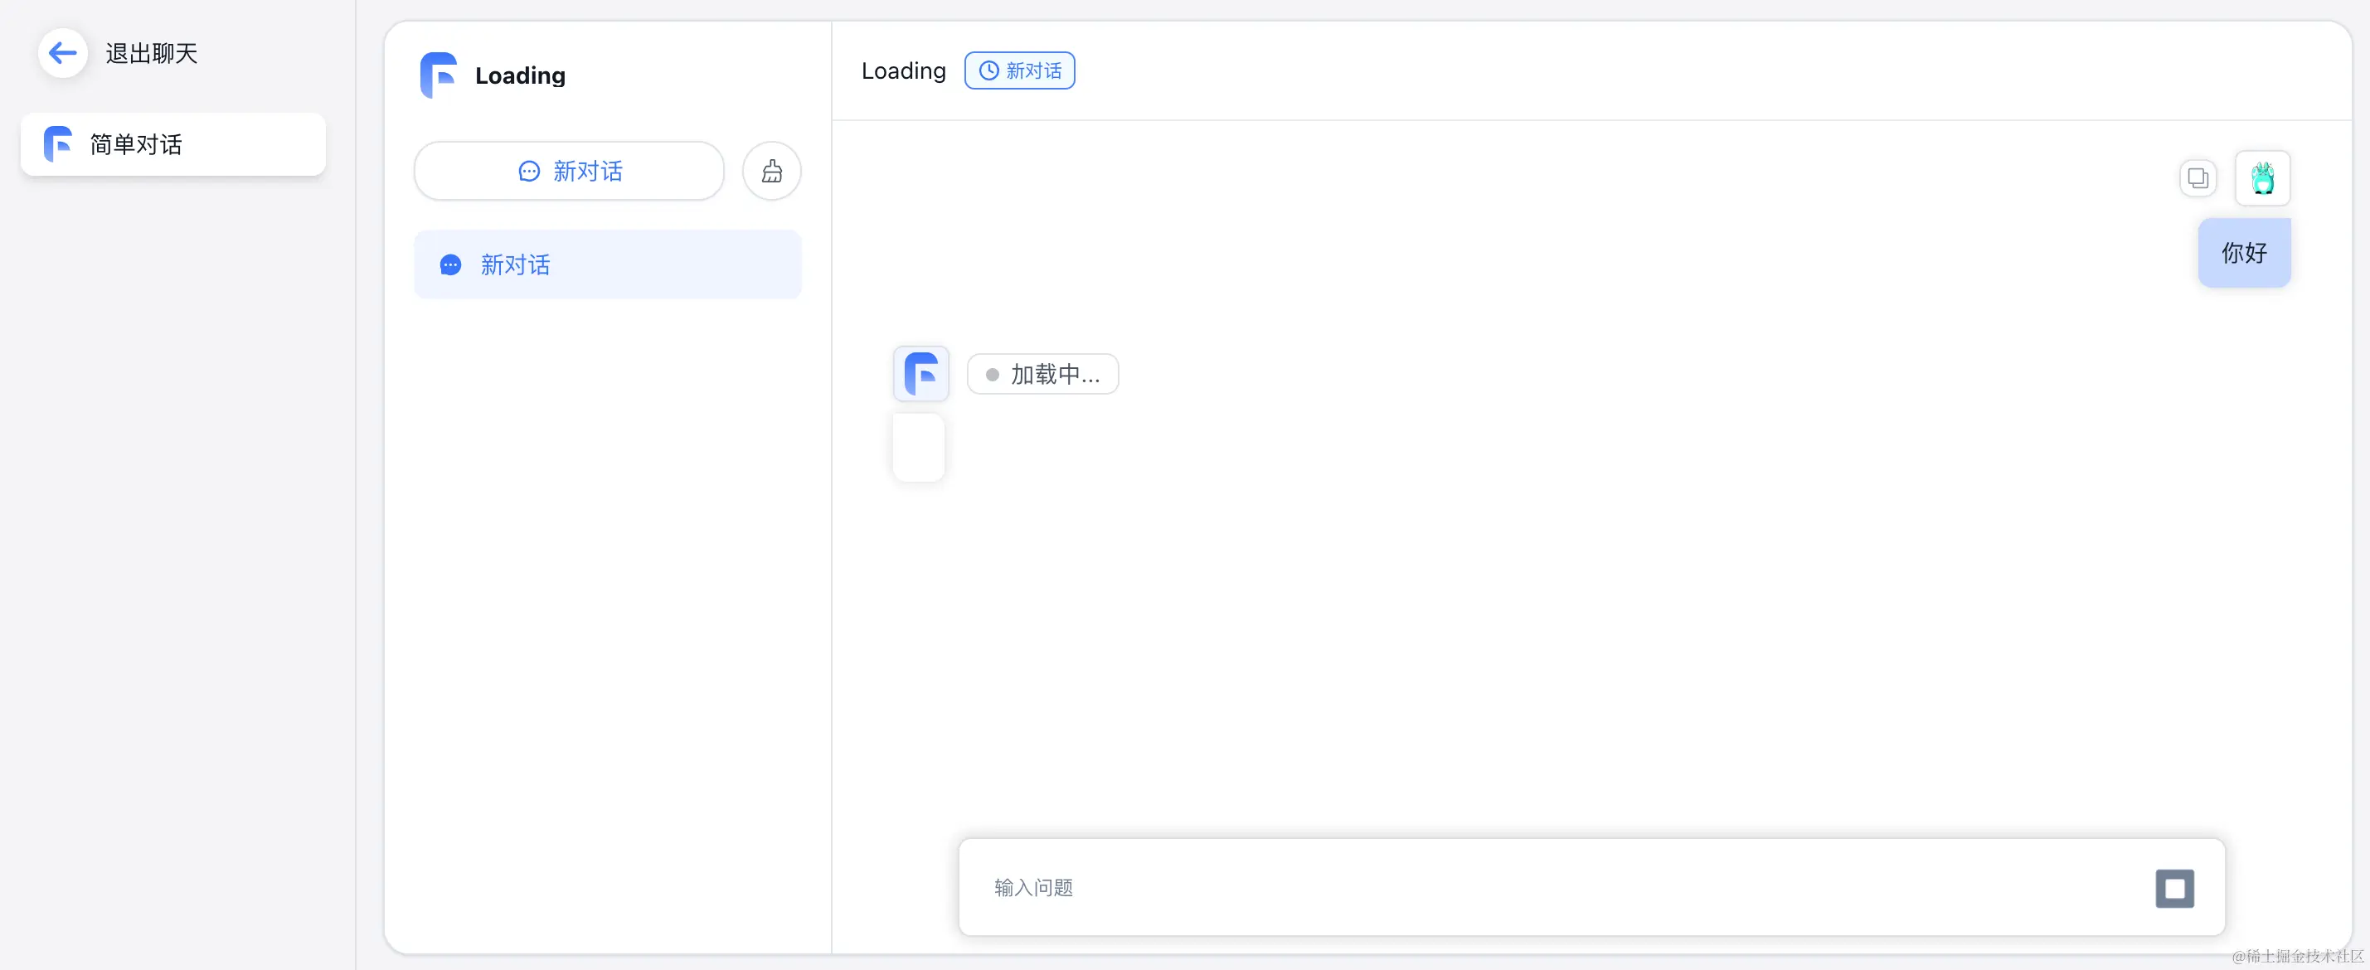The image size is (2370, 970).
Task: Start a chat with the 新对话 button
Action: (569, 171)
